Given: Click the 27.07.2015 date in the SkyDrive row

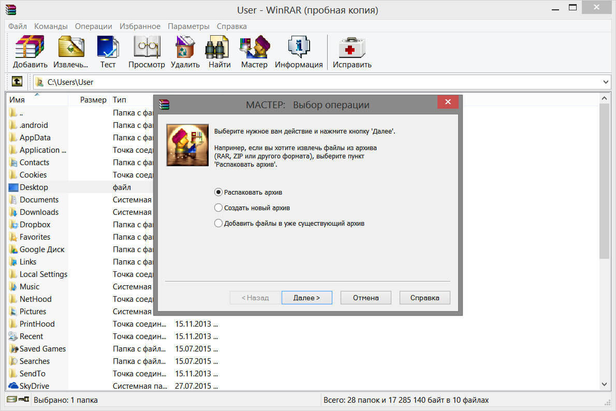Looking at the screenshot, I should (196, 386).
